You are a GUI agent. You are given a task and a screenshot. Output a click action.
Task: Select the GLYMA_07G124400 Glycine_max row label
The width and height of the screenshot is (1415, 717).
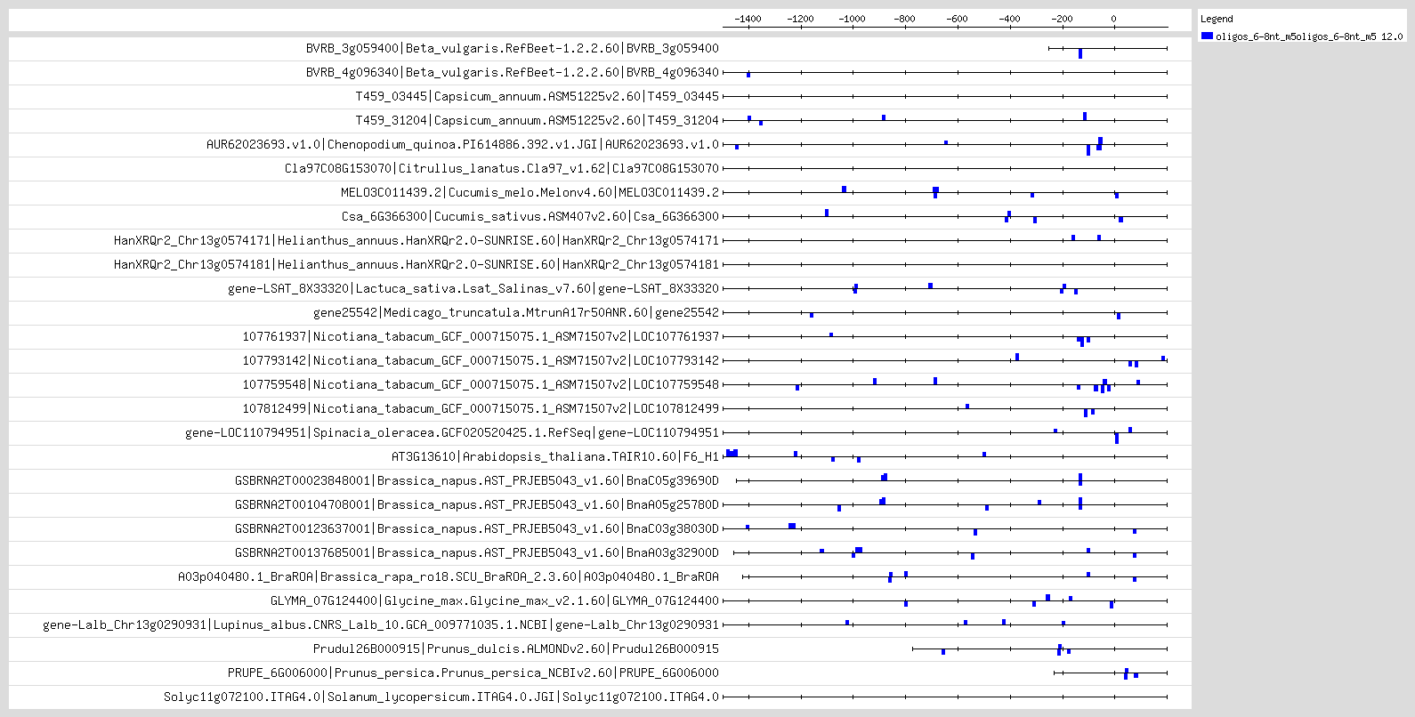click(x=495, y=600)
